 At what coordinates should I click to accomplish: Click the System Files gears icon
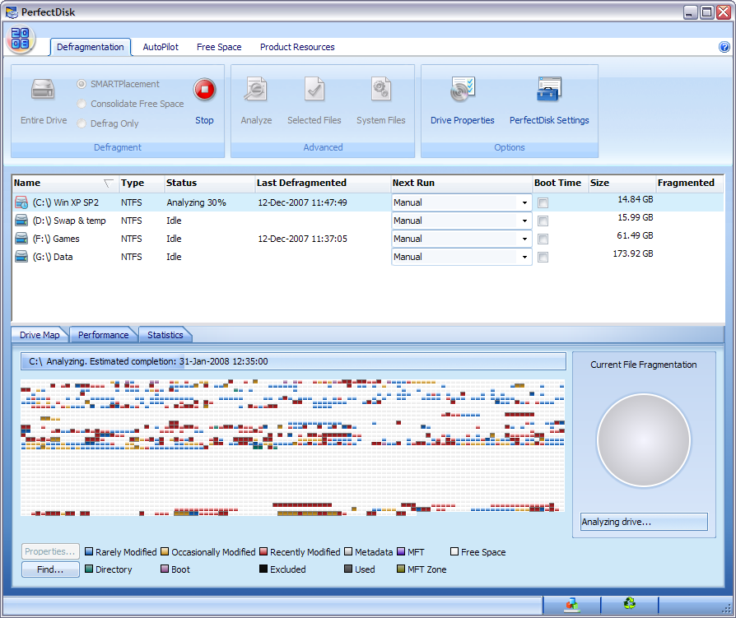pyautogui.click(x=380, y=90)
